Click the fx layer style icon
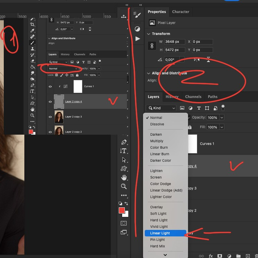Screen dimensions: 258x258 211,256
